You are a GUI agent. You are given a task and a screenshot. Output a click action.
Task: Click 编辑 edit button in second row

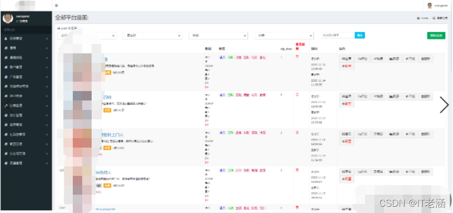pyautogui.click(x=378, y=96)
